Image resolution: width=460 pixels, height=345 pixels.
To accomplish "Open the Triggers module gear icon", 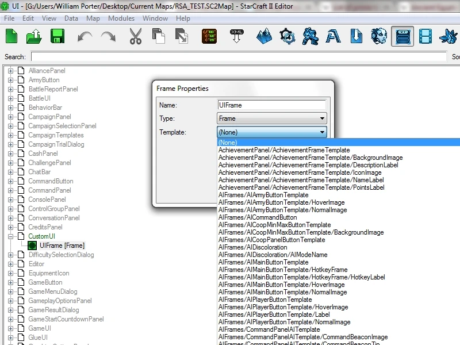I will coord(287,36).
